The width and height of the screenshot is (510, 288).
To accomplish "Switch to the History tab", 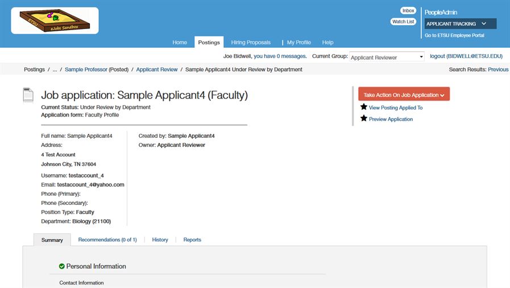I will coord(160,240).
